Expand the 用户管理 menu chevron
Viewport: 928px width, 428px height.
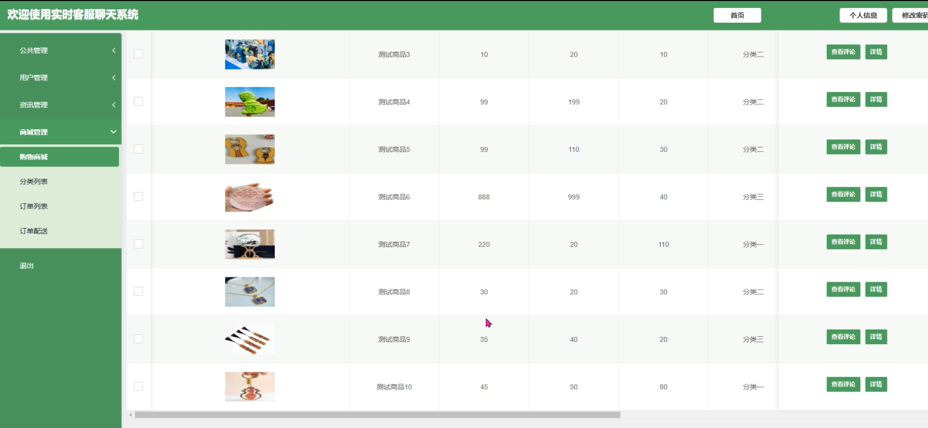(113, 78)
